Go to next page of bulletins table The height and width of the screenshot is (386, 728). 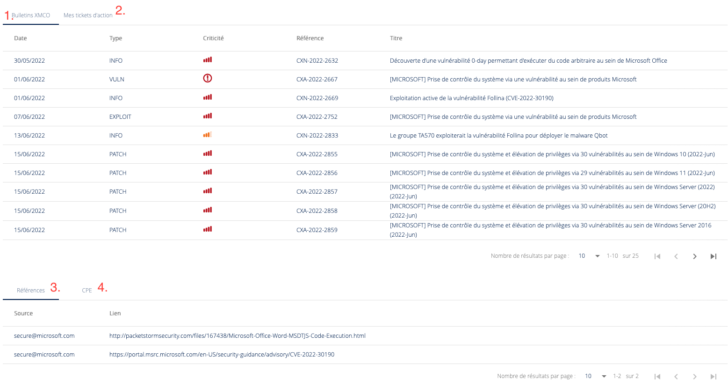pyautogui.click(x=695, y=256)
